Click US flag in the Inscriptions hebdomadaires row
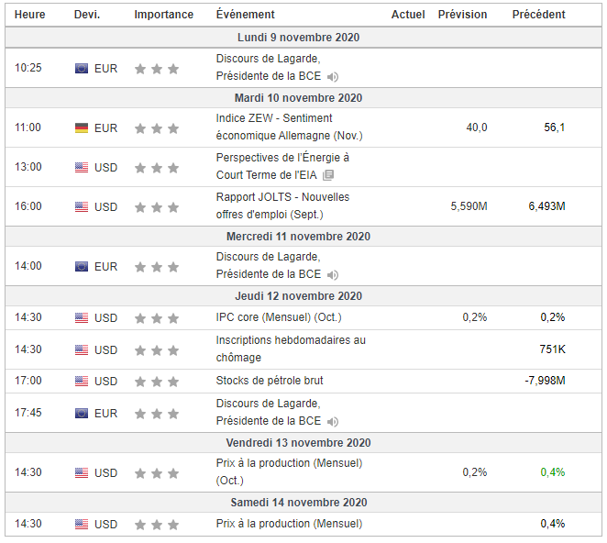 coord(82,349)
